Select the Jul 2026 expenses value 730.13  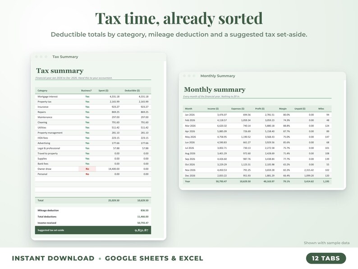point(247,148)
